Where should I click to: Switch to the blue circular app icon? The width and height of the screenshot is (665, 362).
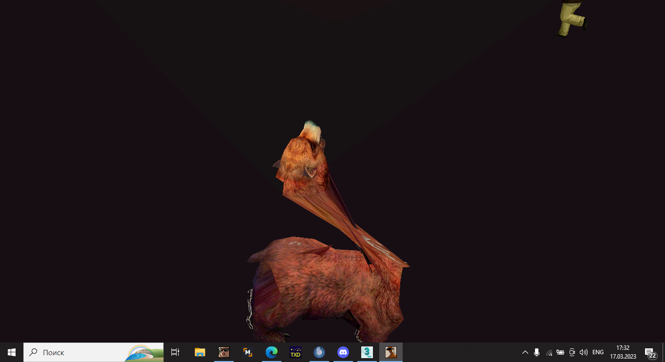(x=319, y=352)
